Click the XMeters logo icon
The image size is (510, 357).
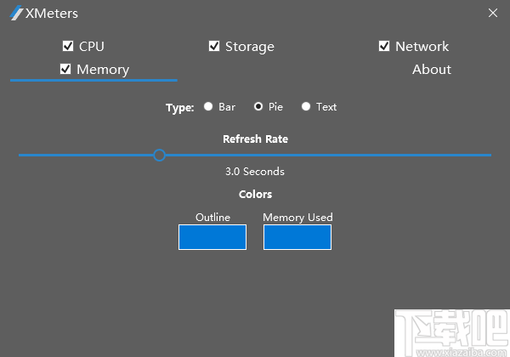(17, 14)
